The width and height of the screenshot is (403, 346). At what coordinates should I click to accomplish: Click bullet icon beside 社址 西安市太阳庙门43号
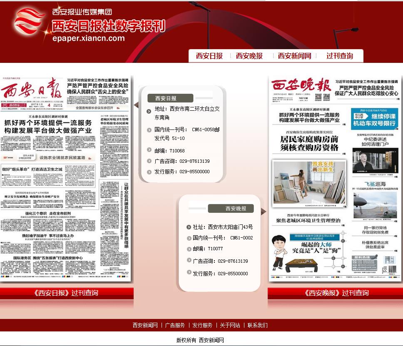pyautogui.click(x=189, y=227)
